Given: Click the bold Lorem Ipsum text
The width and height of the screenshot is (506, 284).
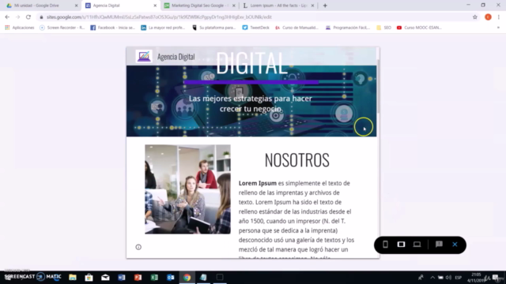Looking at the screenshot, I should point(258,183).
